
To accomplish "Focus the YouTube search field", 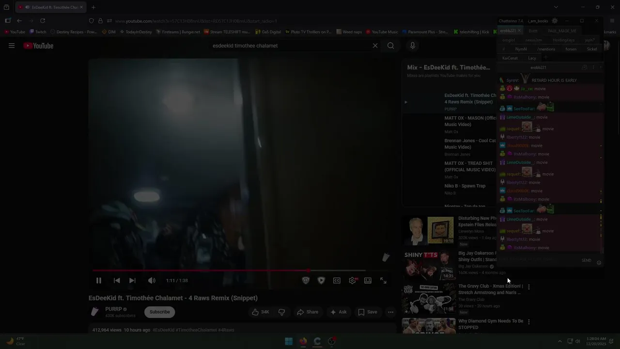I will 291,46.
